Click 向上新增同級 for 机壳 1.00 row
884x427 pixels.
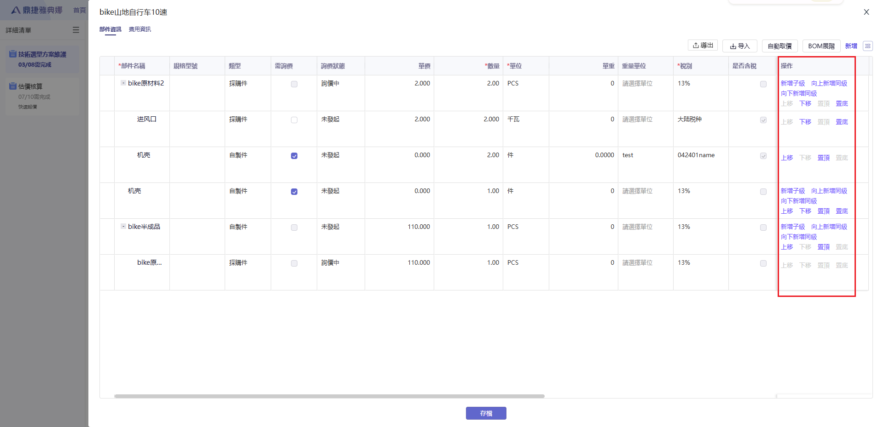click(829, 191)
